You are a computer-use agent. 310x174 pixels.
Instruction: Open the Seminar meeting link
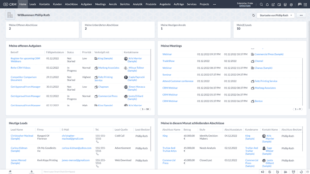click(167, 75)
